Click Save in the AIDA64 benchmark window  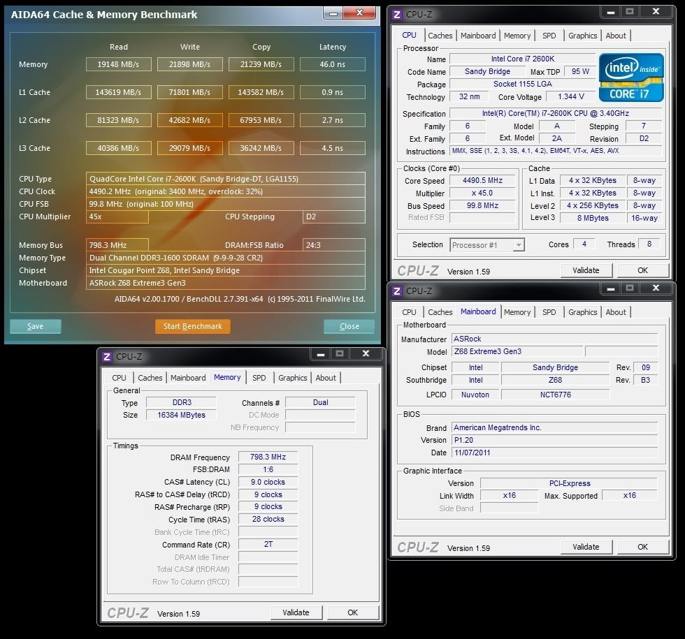coord(36,326)
